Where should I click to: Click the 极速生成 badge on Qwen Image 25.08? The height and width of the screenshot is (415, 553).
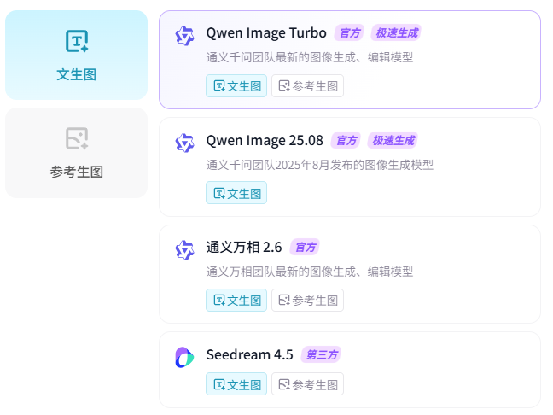(393, 140)
